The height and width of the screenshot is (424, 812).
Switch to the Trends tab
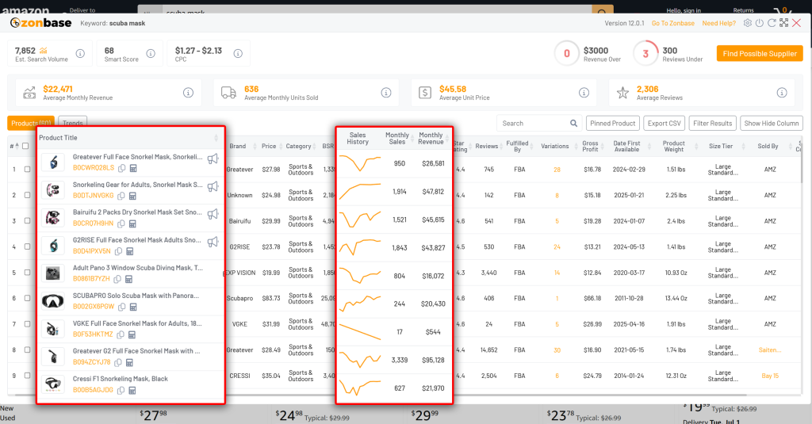[72, 123]
